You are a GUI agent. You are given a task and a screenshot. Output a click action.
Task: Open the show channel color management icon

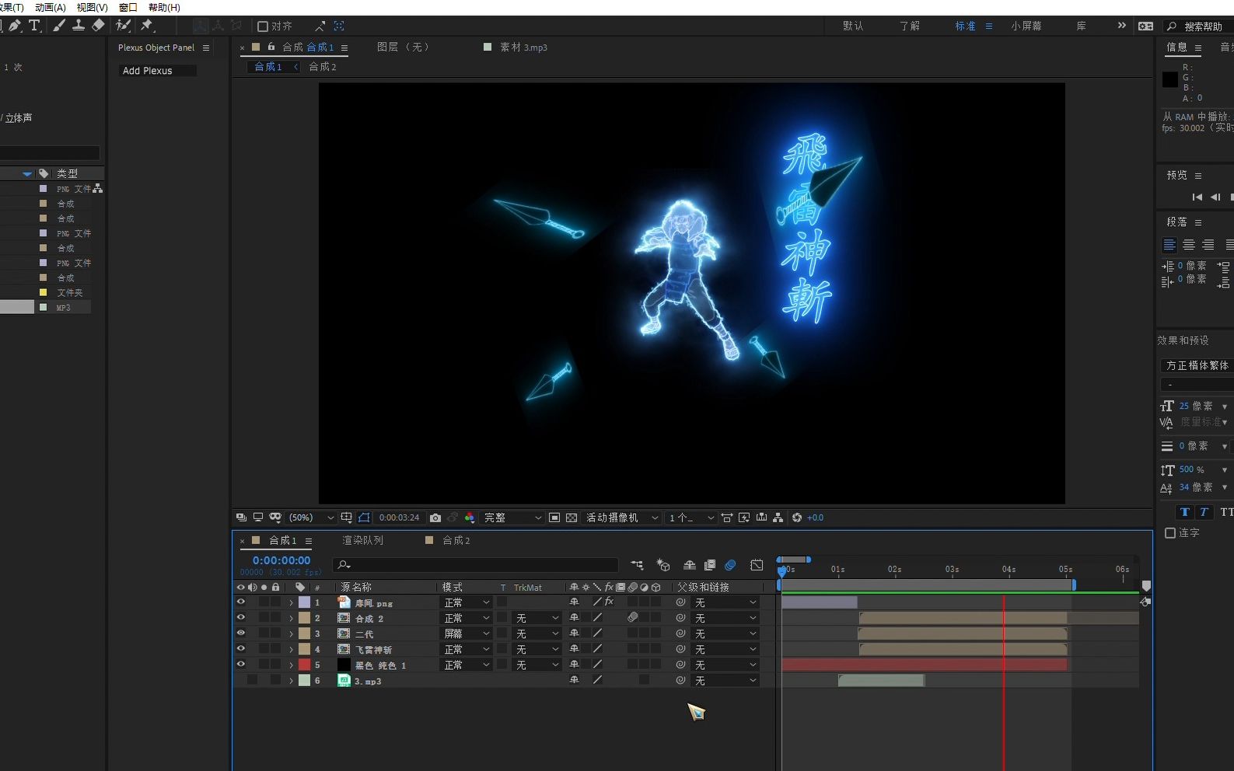(x=470, y=518)
